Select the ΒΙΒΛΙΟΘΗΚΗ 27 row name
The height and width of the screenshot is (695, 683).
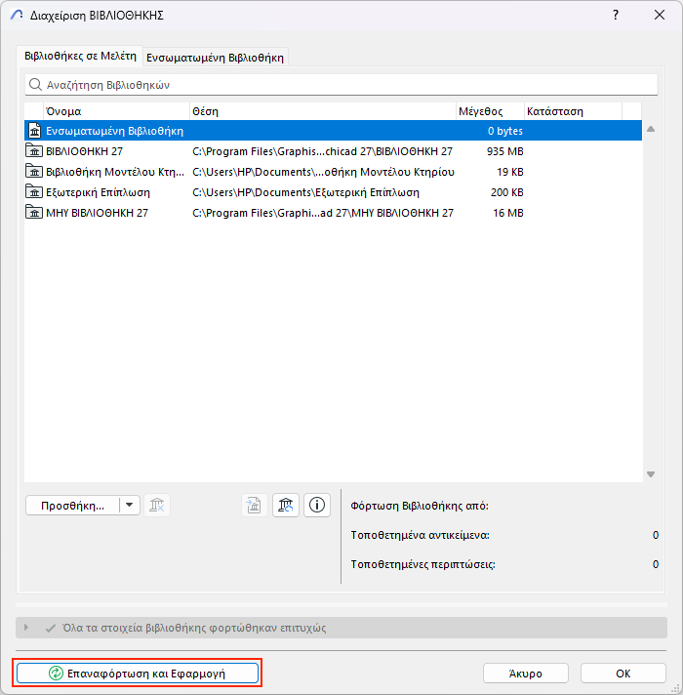coord(84,151)
